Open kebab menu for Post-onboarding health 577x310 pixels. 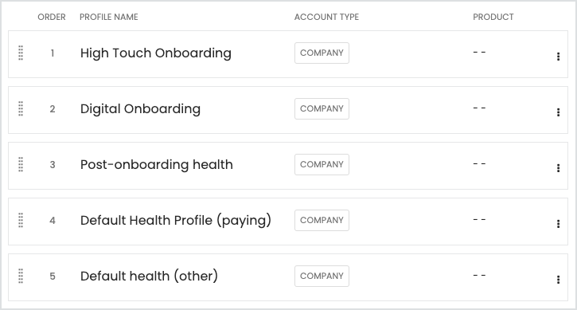[x=558, y=168]
